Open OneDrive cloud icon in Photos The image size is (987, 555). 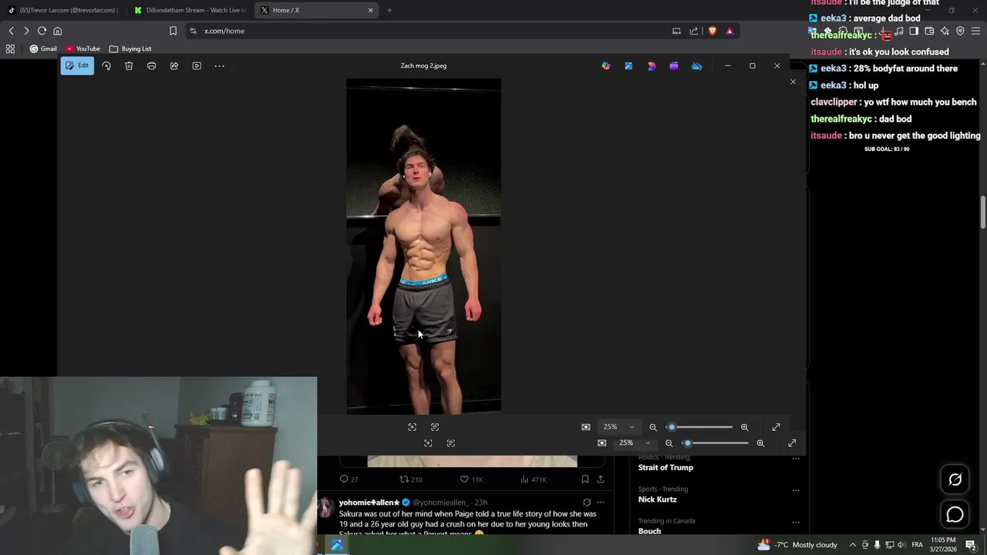pos(697,66)
